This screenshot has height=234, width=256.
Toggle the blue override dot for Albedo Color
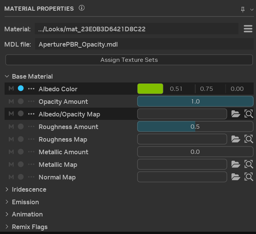(21, 89)
